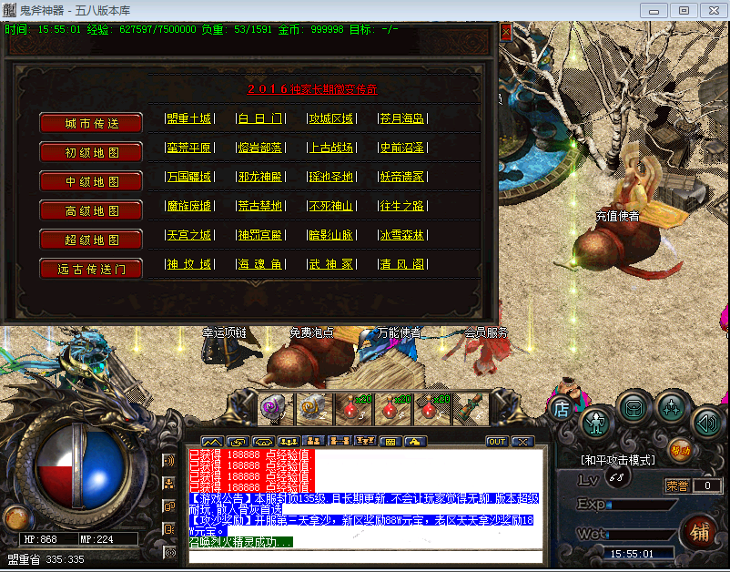730x572 pixels.
Task: Toggle game sound speaker icon
Action: [707, 423]
